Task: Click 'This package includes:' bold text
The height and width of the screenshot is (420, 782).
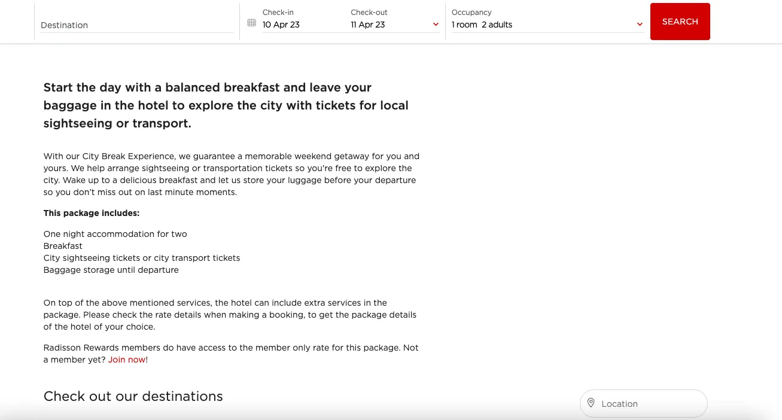Action: point(92,213)
